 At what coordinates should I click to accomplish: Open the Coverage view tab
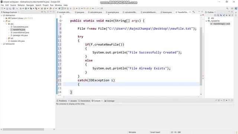click(109, 101)
